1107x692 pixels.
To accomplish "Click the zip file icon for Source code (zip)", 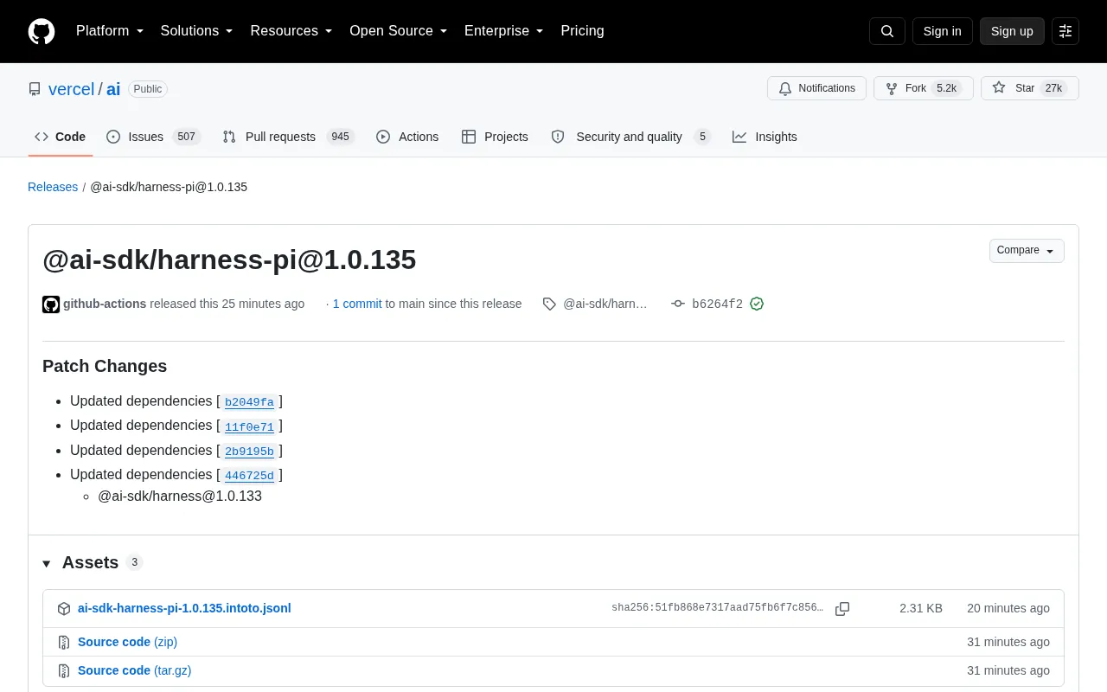I will click(x=64, y=643).
